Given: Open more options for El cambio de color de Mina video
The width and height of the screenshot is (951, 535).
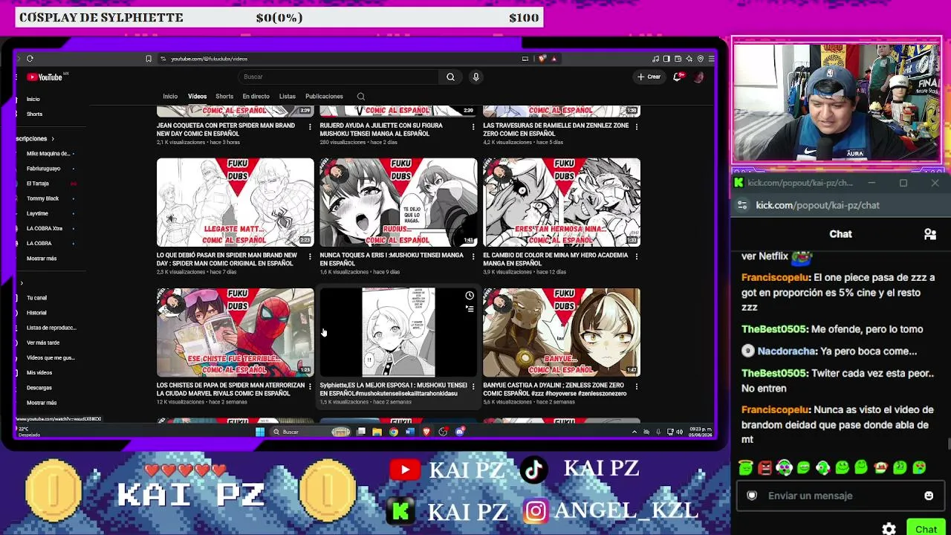Looking at the screenshot, I should [x=637, y=256].
